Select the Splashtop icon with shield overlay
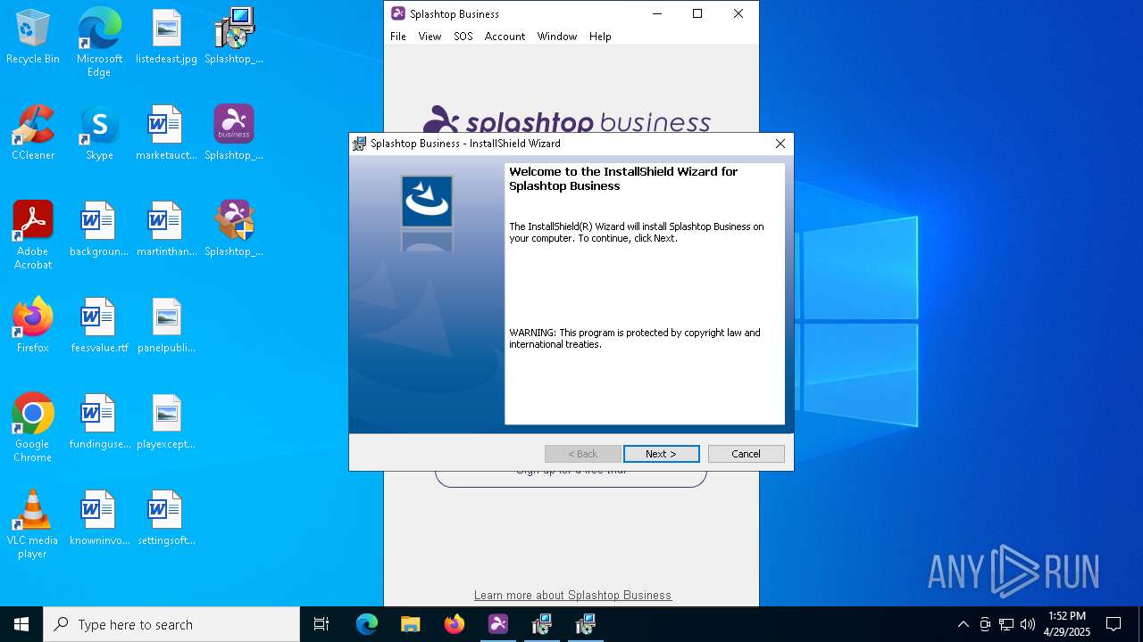The width and height of the screenshot is (1143, 642). tap(234, 230)
